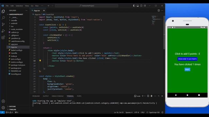Open package.json in the explorer
The image size is (209, 117).
[16, 68]
